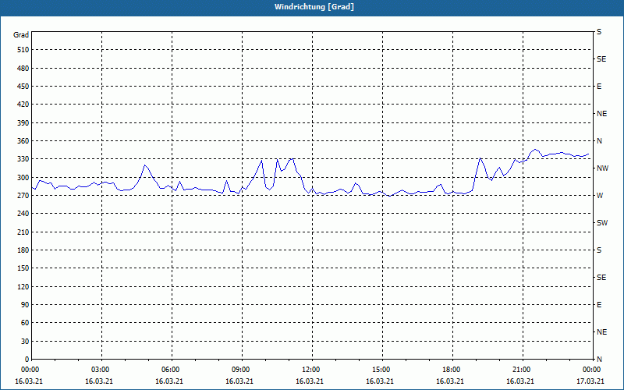Select the 18:00 time axis label
The height and width of the screenshot is (390, 624).
[x=450, y=370]
